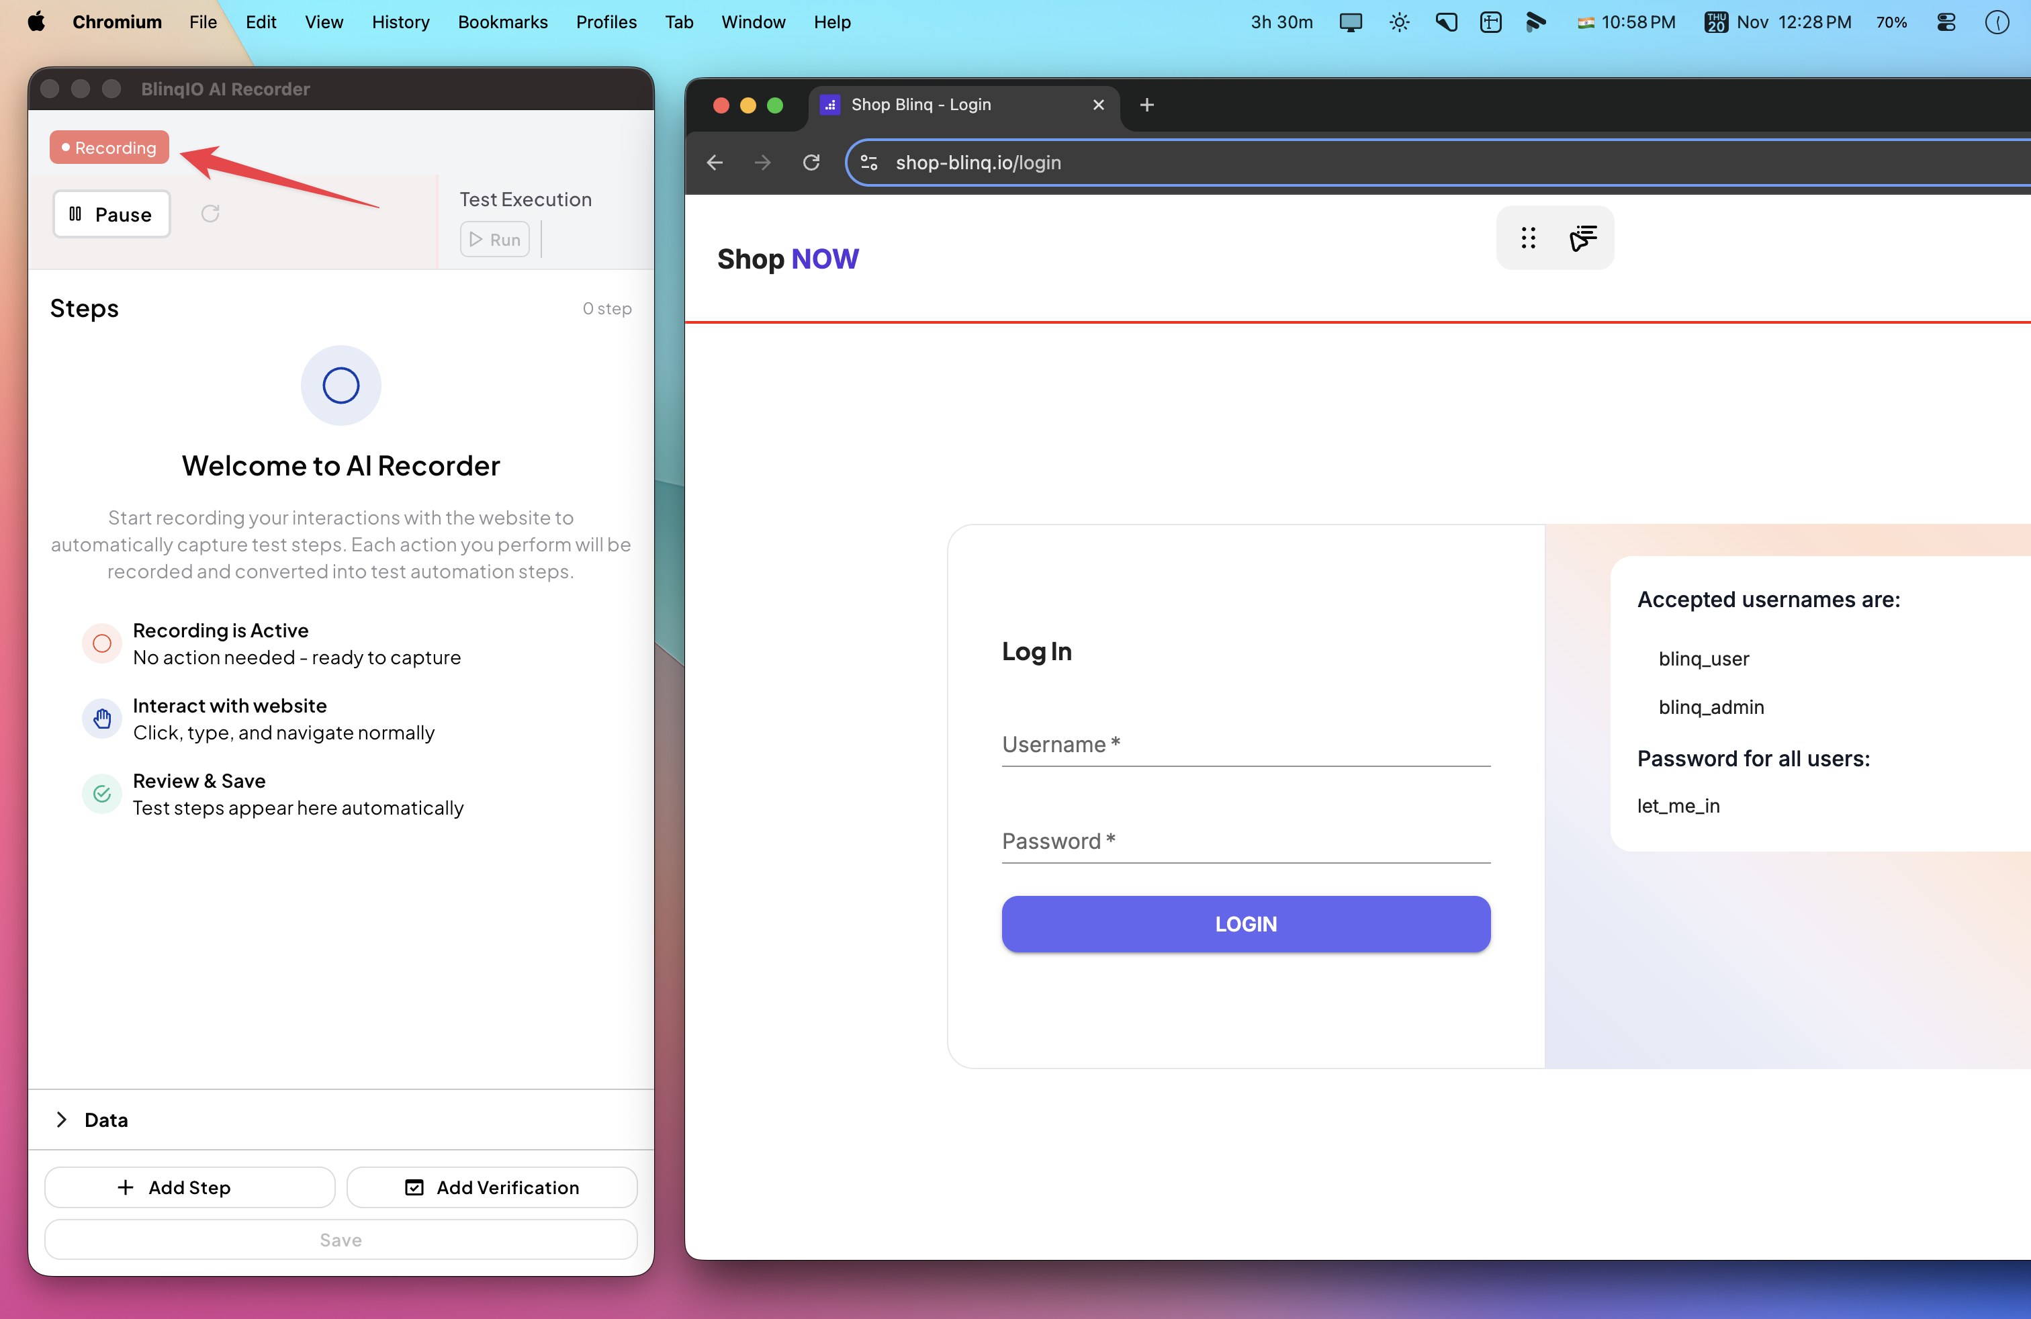Open the Bookmarks menu
This screenshot has width=2031, height=1319.
point(502,22)
